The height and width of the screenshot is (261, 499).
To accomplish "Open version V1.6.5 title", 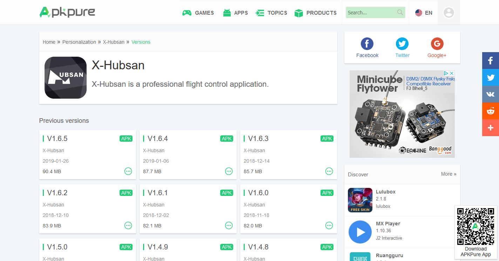I will (57, 139).
